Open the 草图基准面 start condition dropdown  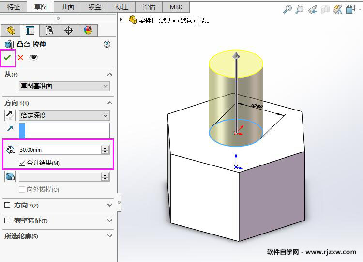click(x=64, y=86)
